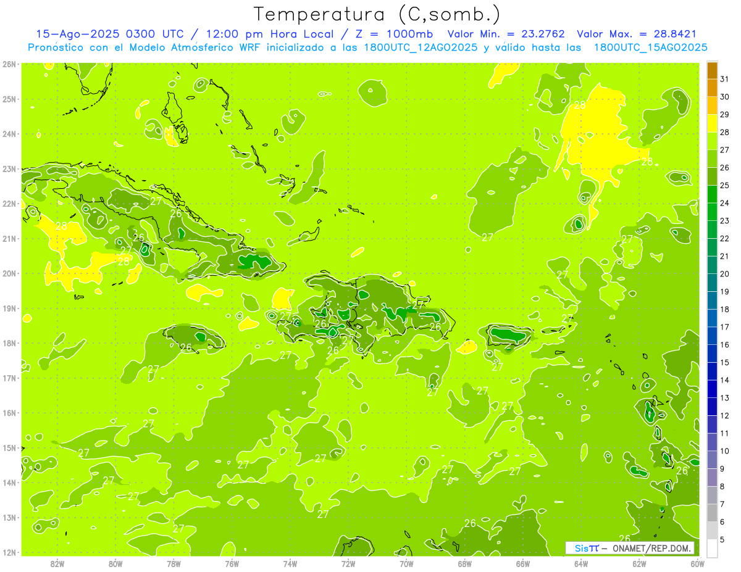Click the '66W' longitude axis label

click(523, 563)
